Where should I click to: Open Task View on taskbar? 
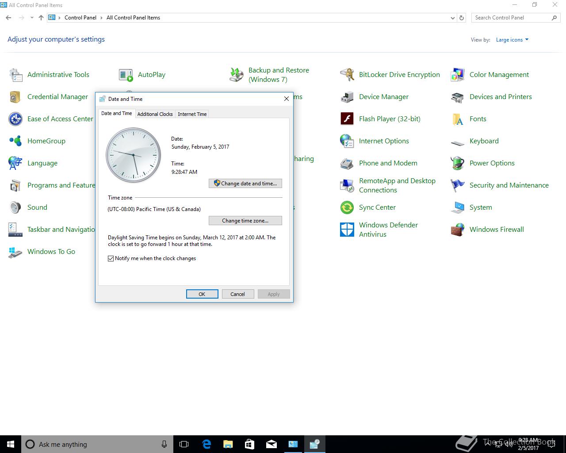coord(184,444)
